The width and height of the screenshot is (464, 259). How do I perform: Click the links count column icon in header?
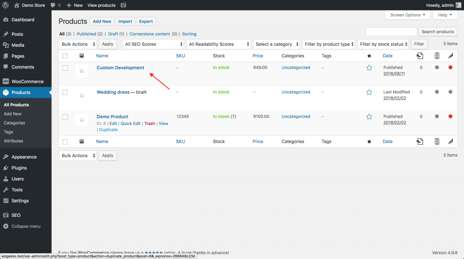[420, 56]
